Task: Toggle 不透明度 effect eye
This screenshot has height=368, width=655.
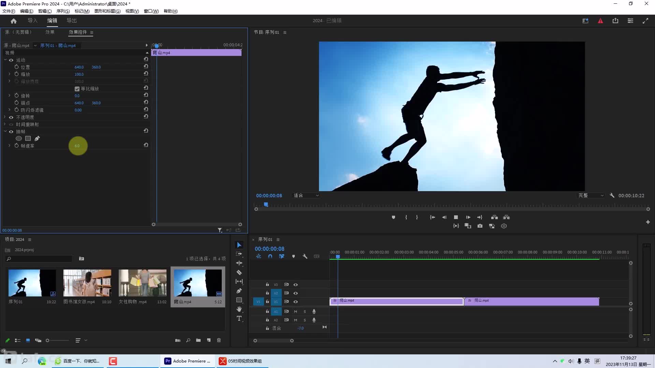Action: click(11, 117)
